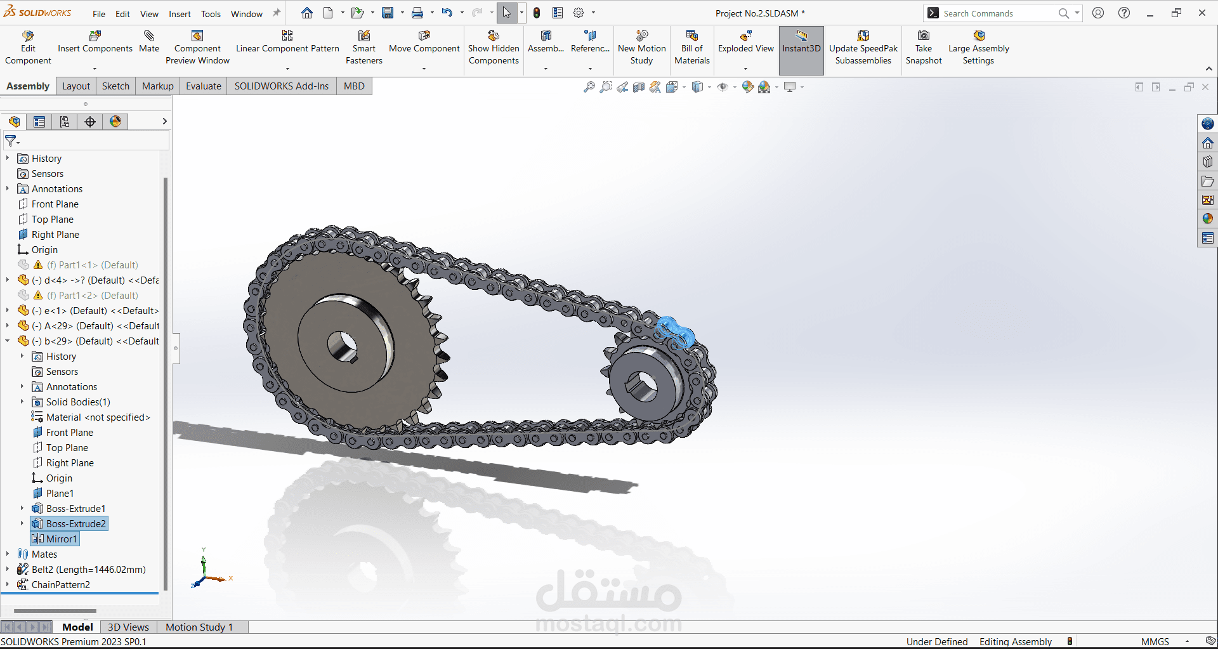Open Component Preview Window
Image resolution: width=1218 pixels, height=649 pixels.
[197, 48]
